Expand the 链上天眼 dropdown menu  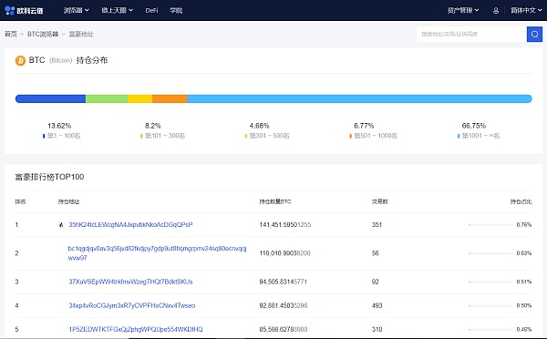coord(118,10)
